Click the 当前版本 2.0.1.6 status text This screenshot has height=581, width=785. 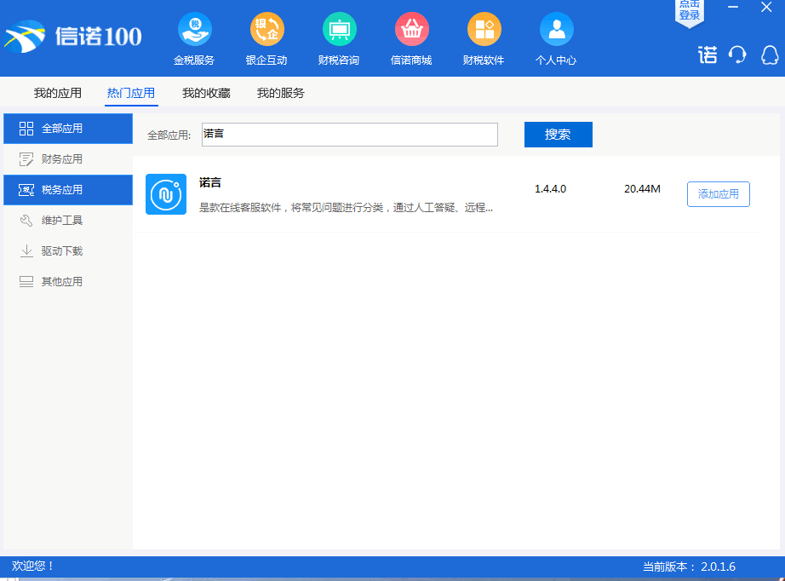point(689,567)
